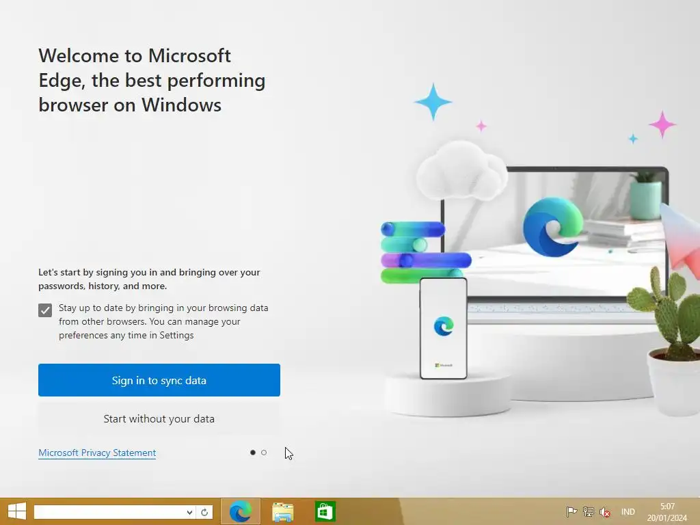Go to the second page indicator dot

[x=264, y=453]
